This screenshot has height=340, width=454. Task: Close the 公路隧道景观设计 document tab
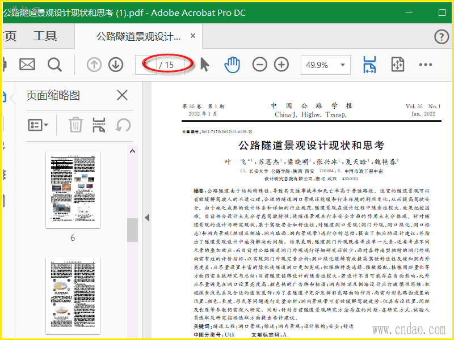click(x=193, y=36)
